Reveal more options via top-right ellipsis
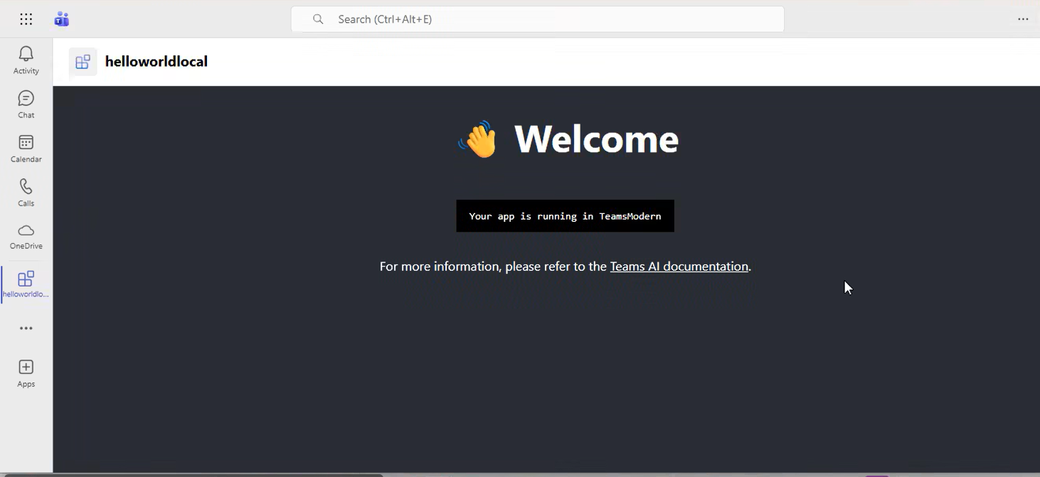The image size is (1040, 477). pos(1023,19)
